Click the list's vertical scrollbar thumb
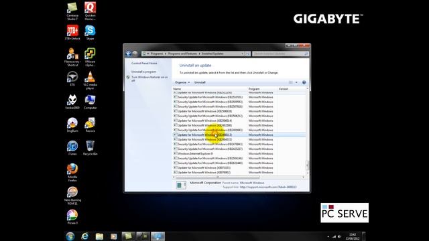 click(307, 165)
